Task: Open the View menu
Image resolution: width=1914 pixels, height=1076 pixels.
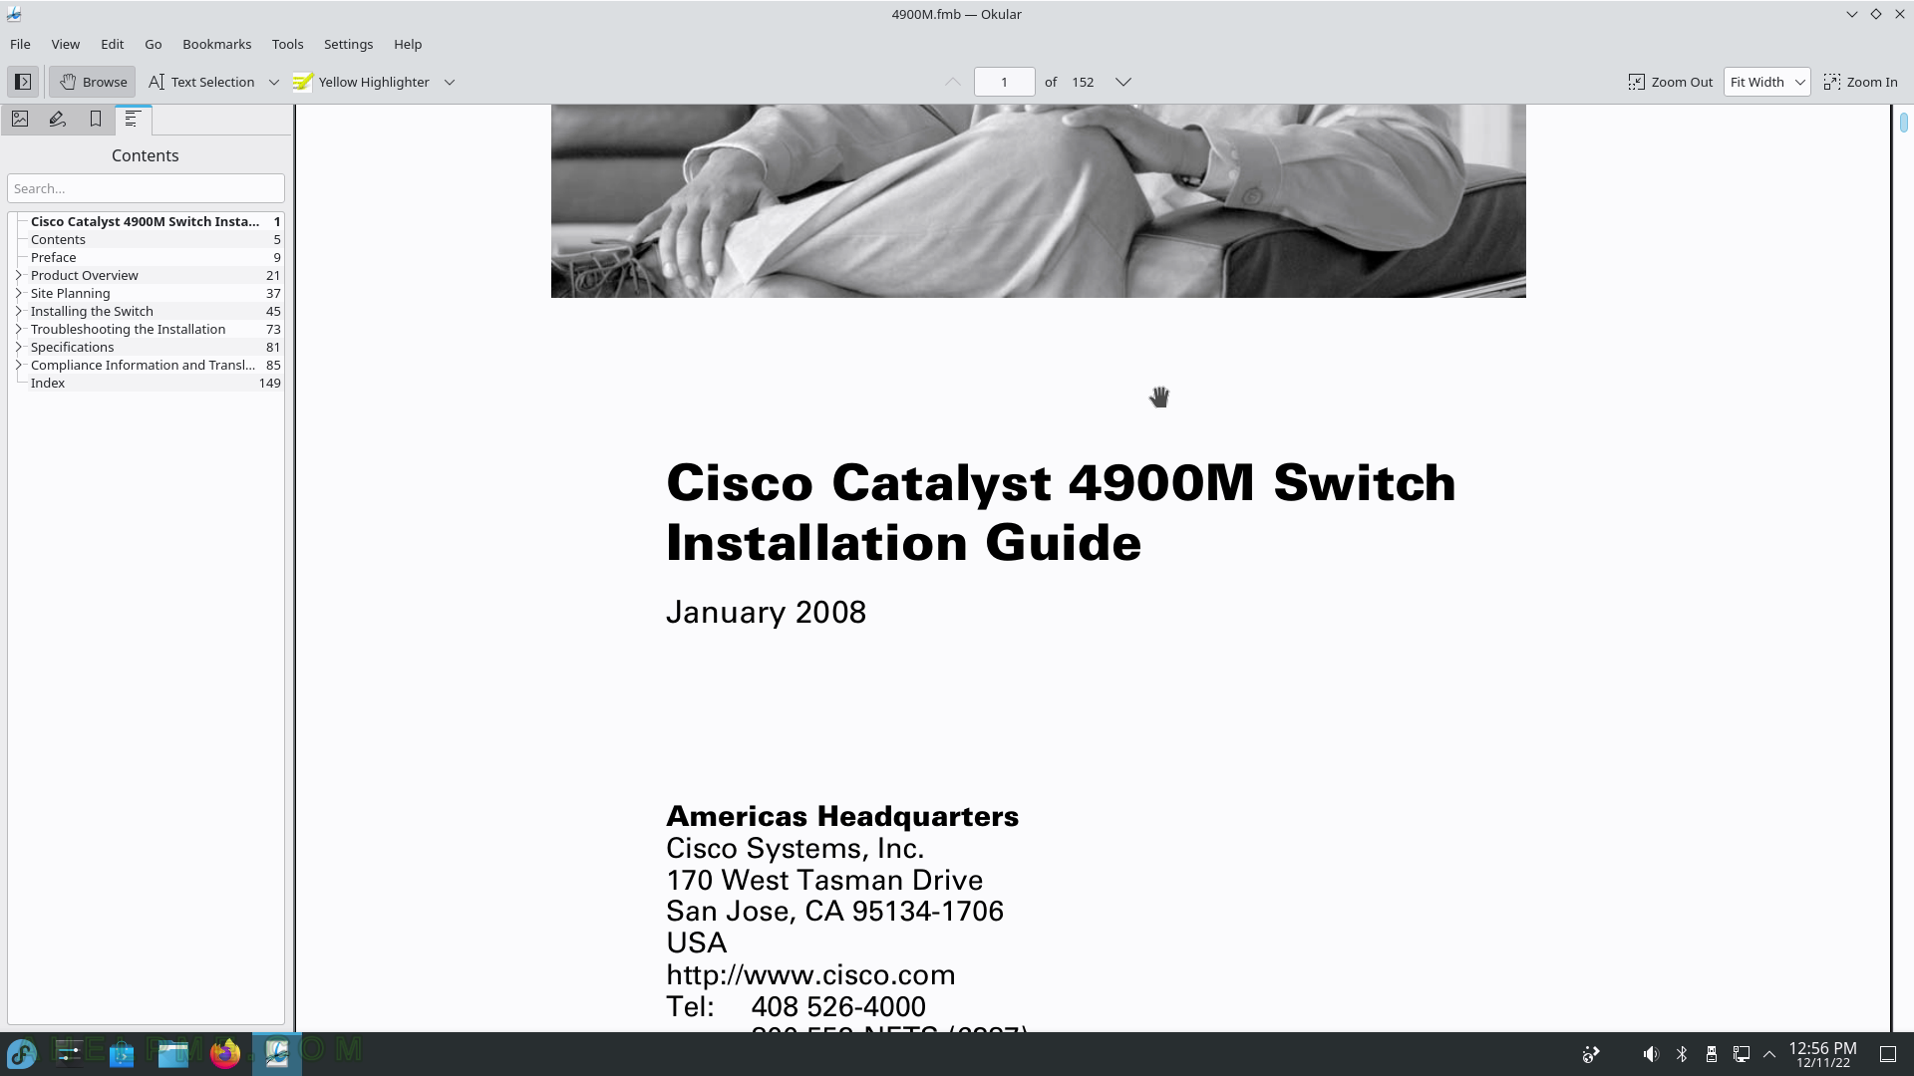Action: (66, 44)
